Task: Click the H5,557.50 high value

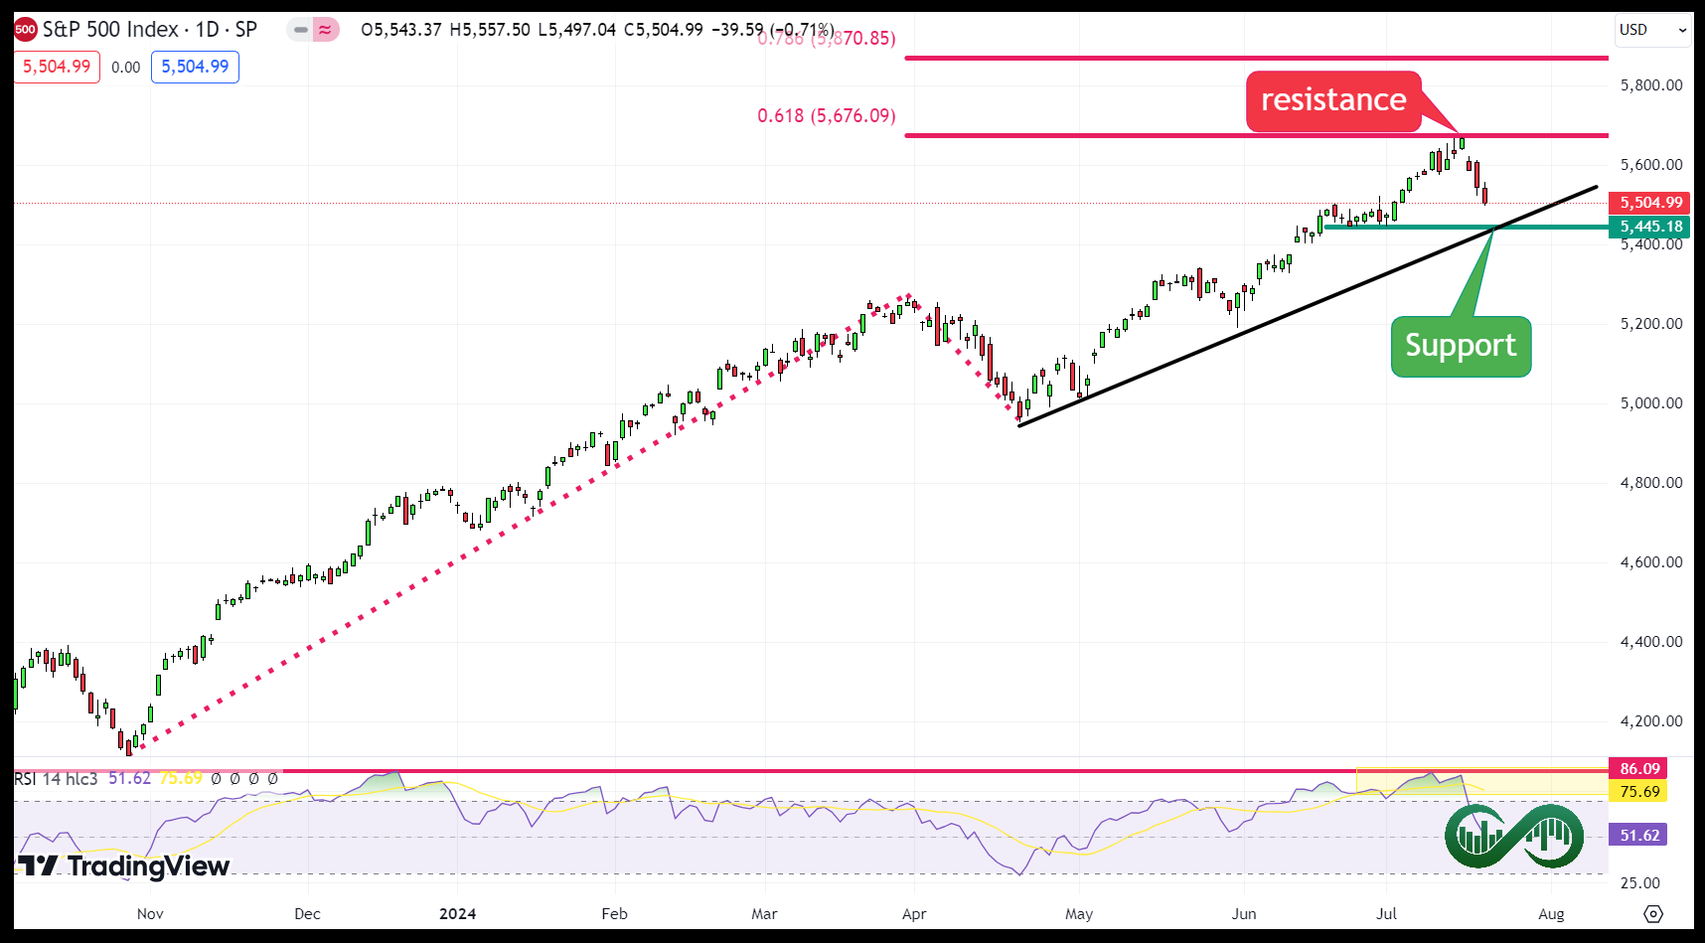Action: coord(490,30)
